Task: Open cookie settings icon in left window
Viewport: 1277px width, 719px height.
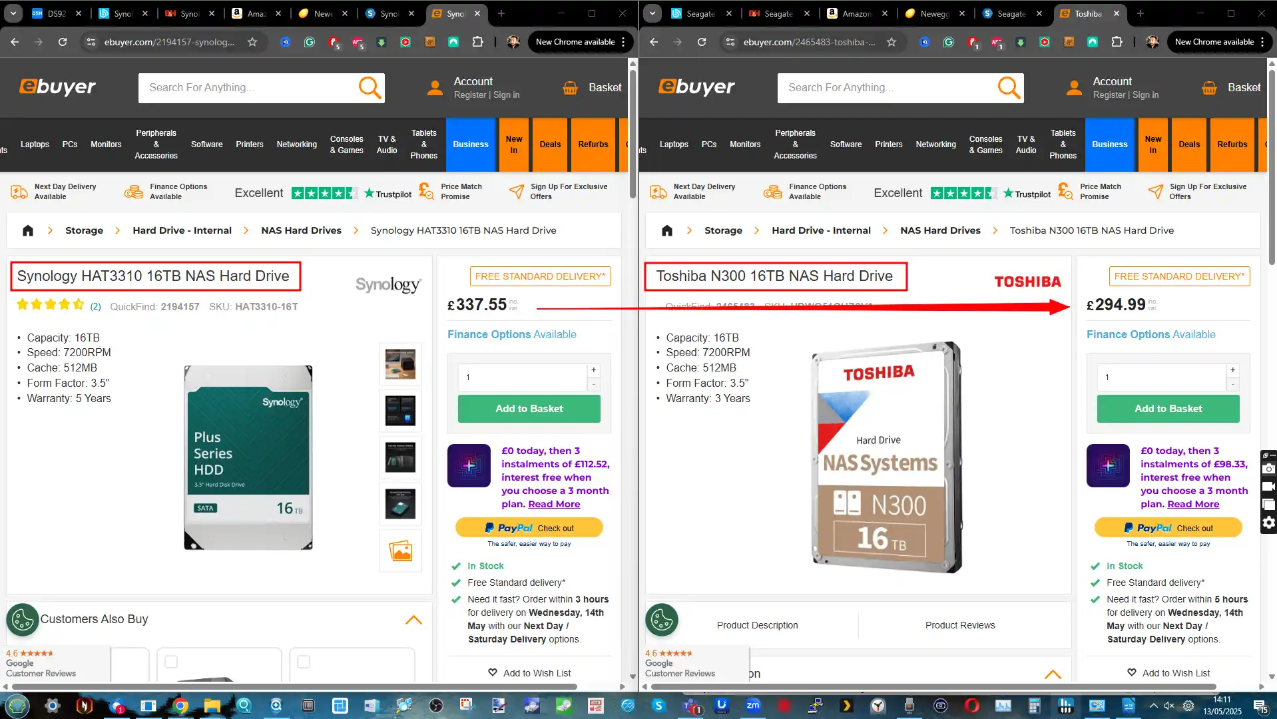Action: click(23, 620)
